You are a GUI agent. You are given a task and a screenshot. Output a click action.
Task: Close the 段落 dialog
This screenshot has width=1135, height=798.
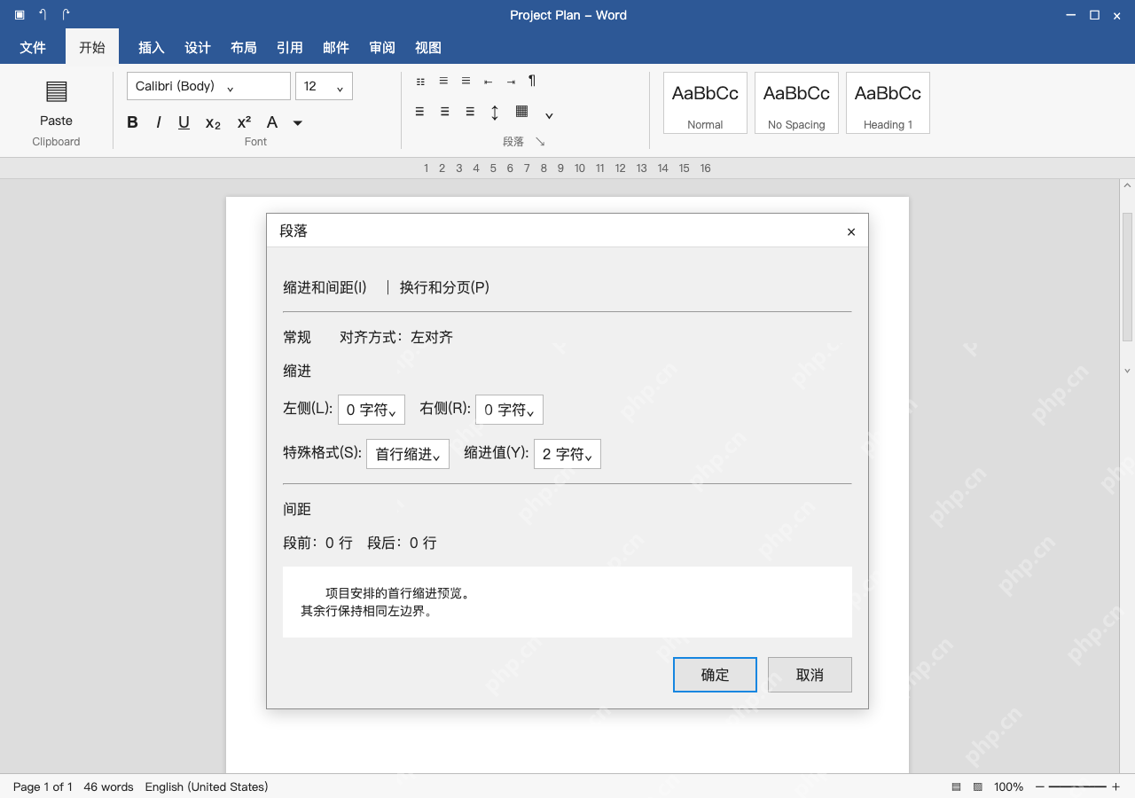pyautogui.click(x=851, y=231)
